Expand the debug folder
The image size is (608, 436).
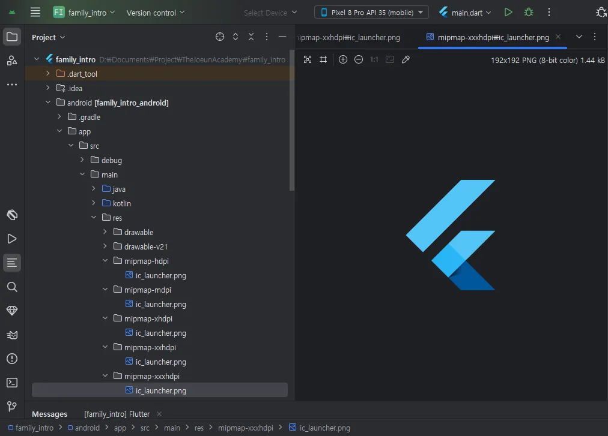coord(82,160)
